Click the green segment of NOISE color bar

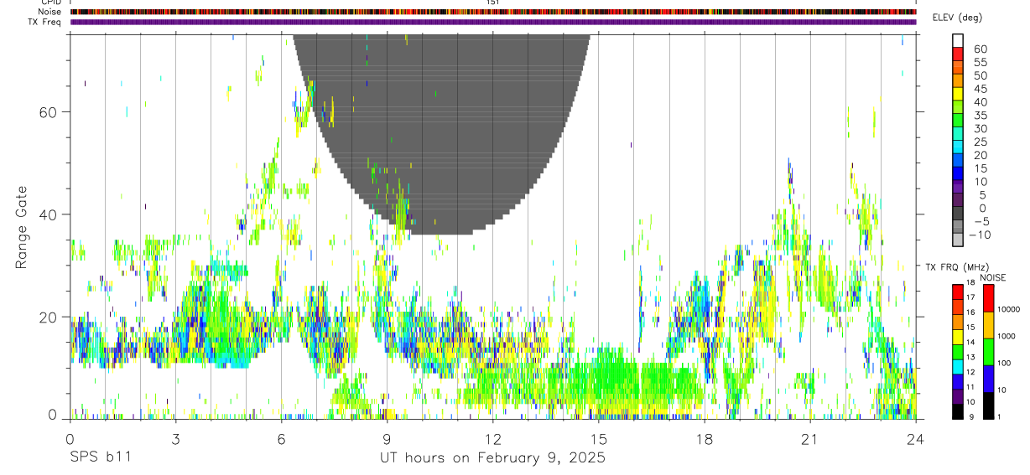[x=989, y=351]
